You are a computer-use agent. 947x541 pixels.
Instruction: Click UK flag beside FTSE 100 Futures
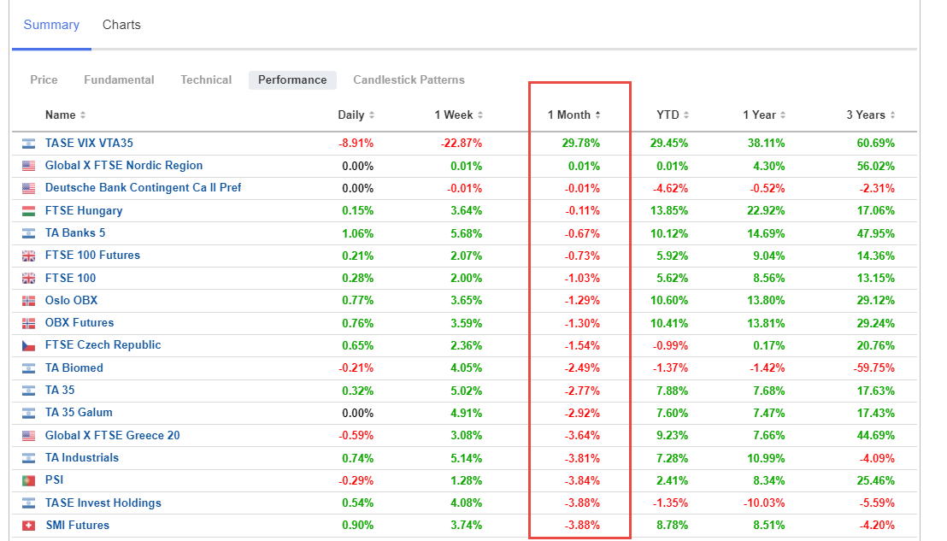point(28,256)
